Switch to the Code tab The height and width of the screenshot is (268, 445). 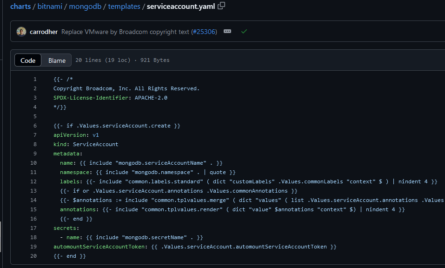point(28,60)
